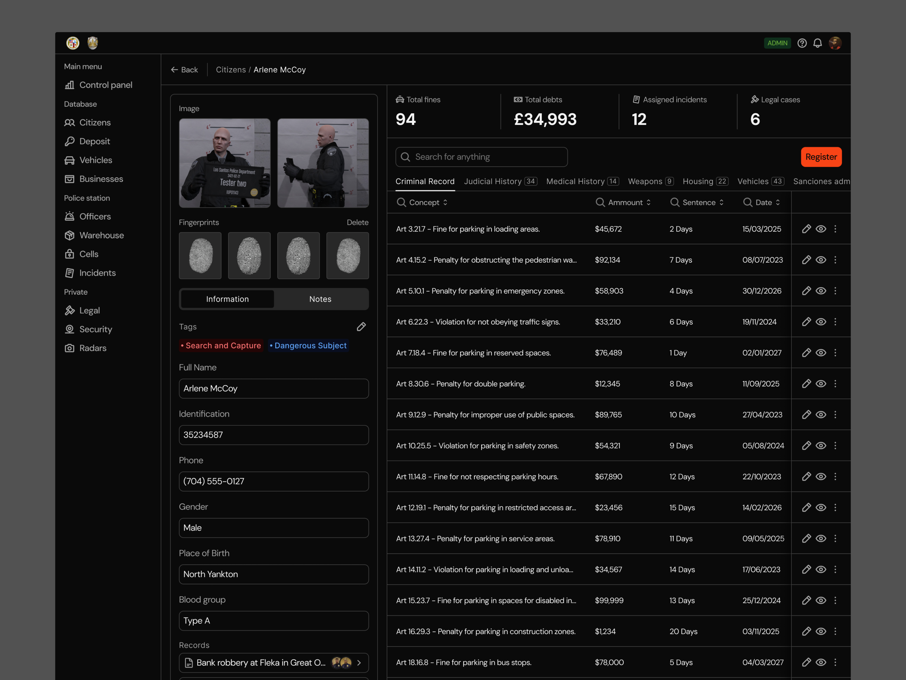
Task: Open Radars in the sidebar
Action: coord(85,348)
